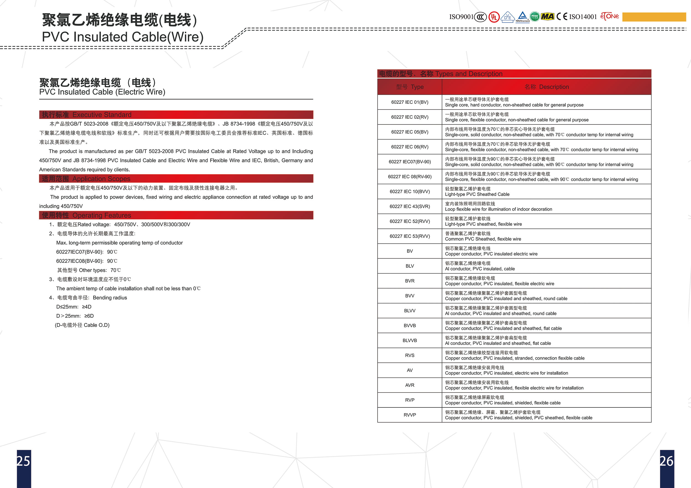Click the orange header color bar
Image resolution: width=691 pixels, height=488 pixels.
(x=654, y=17)
